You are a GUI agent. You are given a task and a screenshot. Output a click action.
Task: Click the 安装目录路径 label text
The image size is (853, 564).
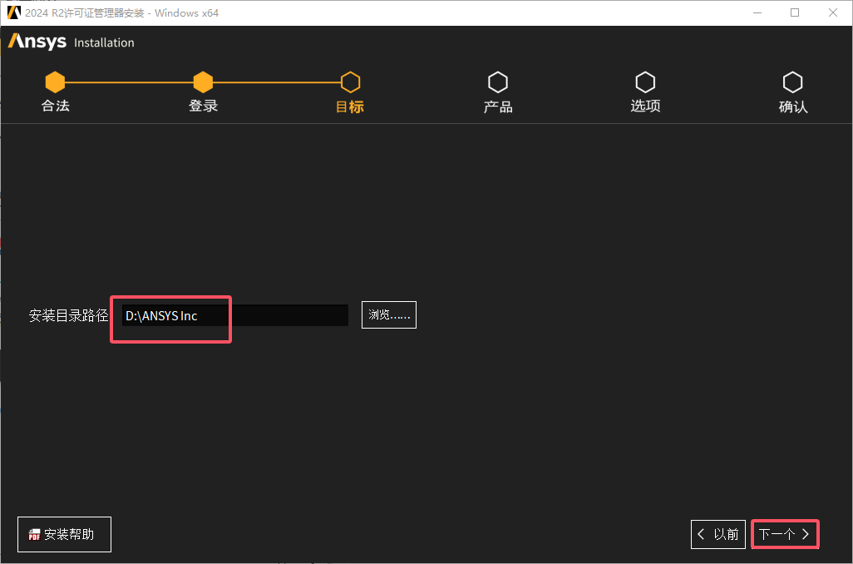click(68, 316)
